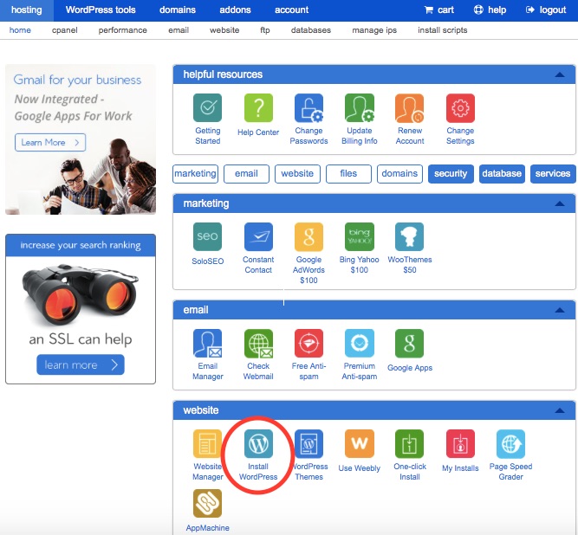Open the account menu
Image resolution: width=578 pixels, height=535 pixels.
point(291,10)
